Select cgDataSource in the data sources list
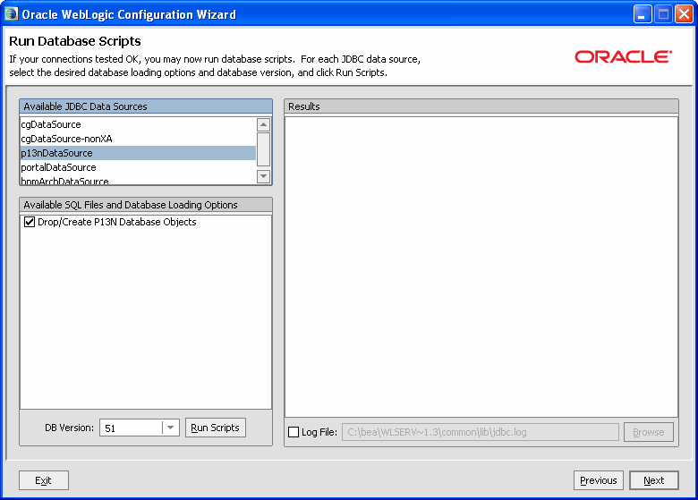This screenshot has height=500, width=698. pos(138,124)
